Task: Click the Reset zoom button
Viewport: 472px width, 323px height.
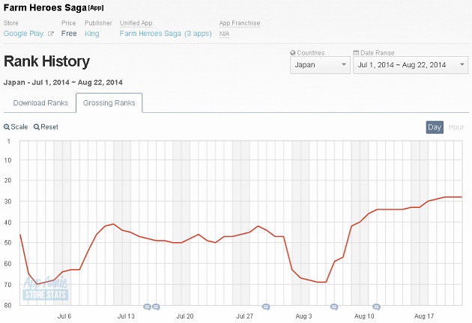Action: coord(46,127)
